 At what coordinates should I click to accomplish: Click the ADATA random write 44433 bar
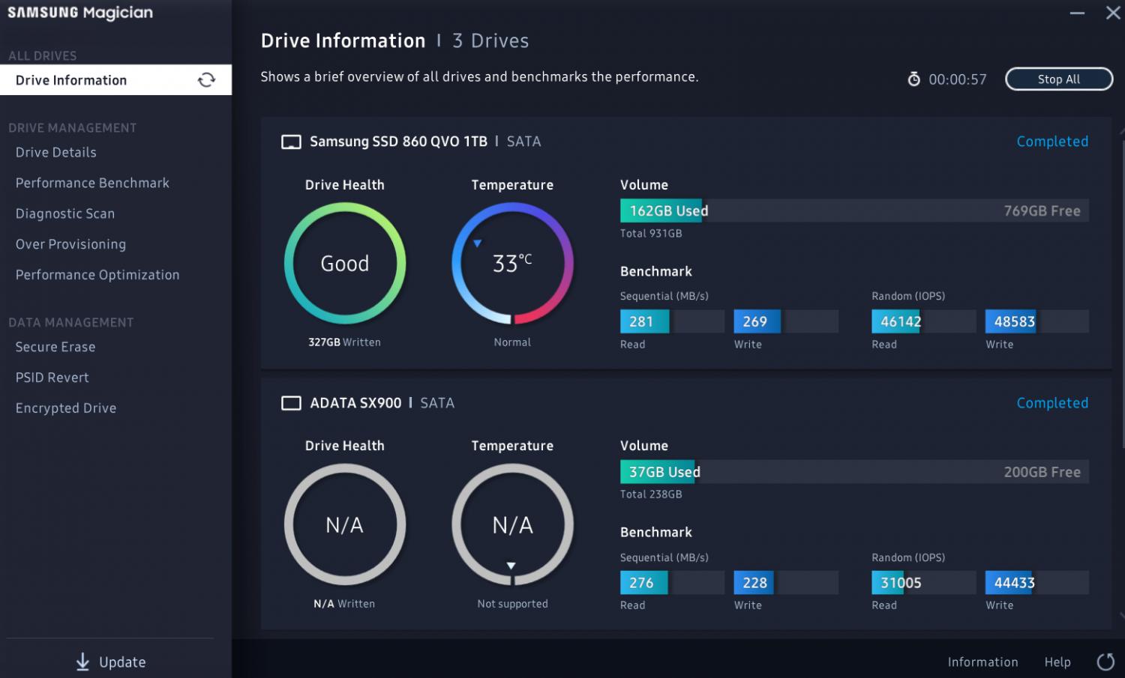[x=1037, y=583]
